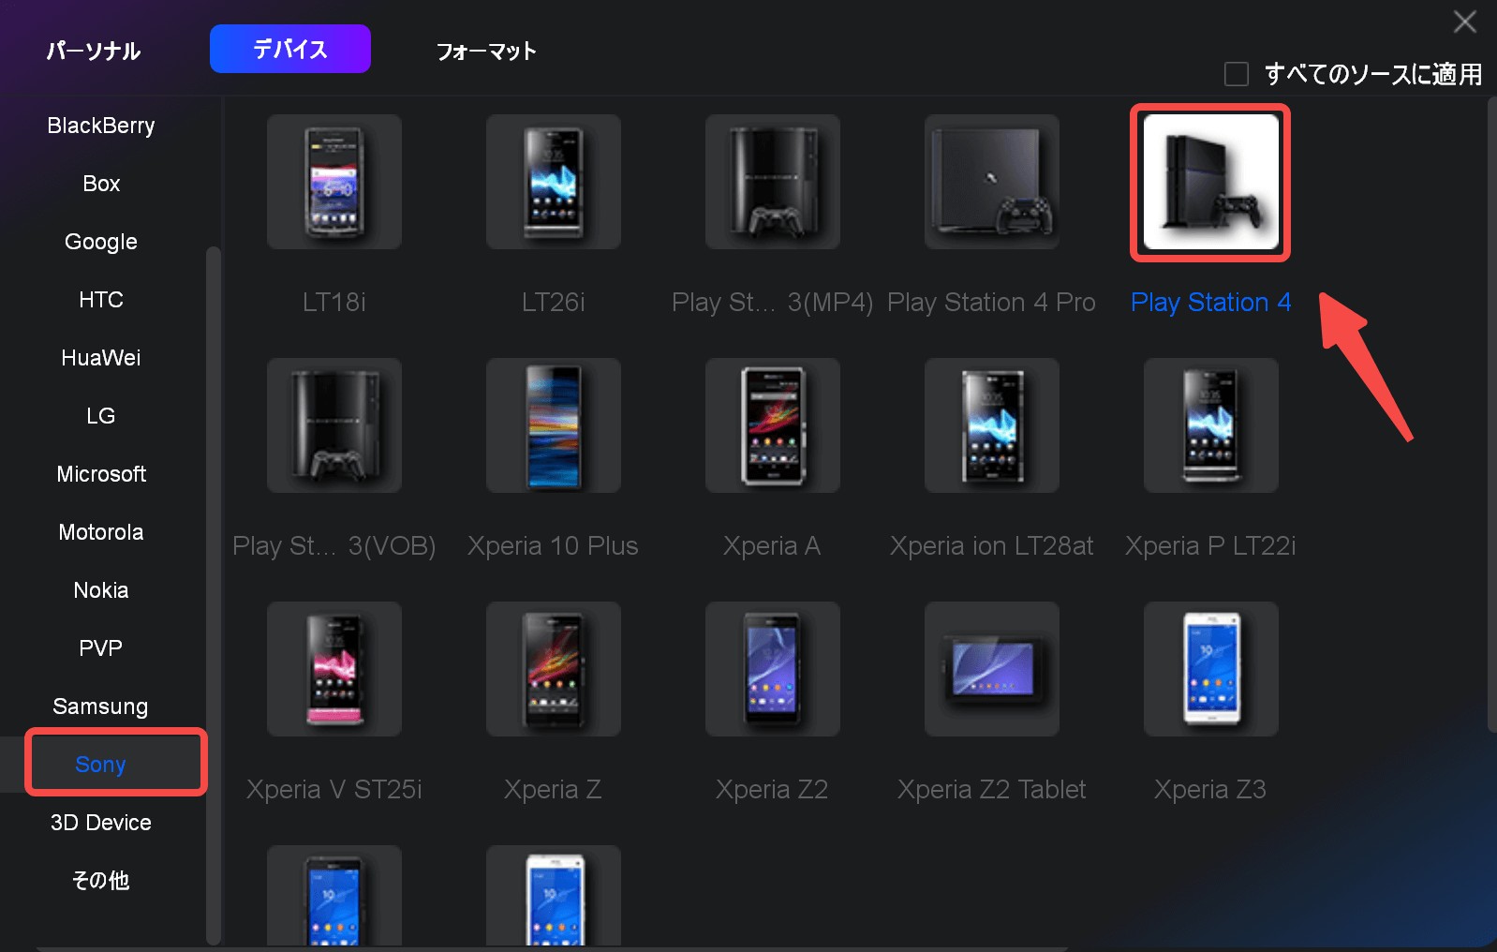The width and height of the screenshot is (1497, 952).
Task: Select the LT26i device thumbnail
Action: pos(554,182)
